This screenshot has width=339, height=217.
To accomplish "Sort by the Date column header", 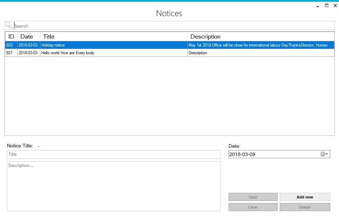I will 29,36.
